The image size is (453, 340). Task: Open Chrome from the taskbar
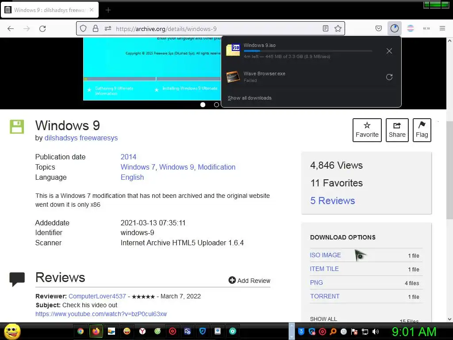click(x=81, y=331)
